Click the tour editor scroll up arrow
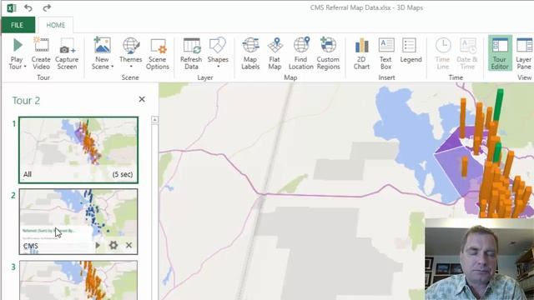534x300 pixels. pos(154,120)
